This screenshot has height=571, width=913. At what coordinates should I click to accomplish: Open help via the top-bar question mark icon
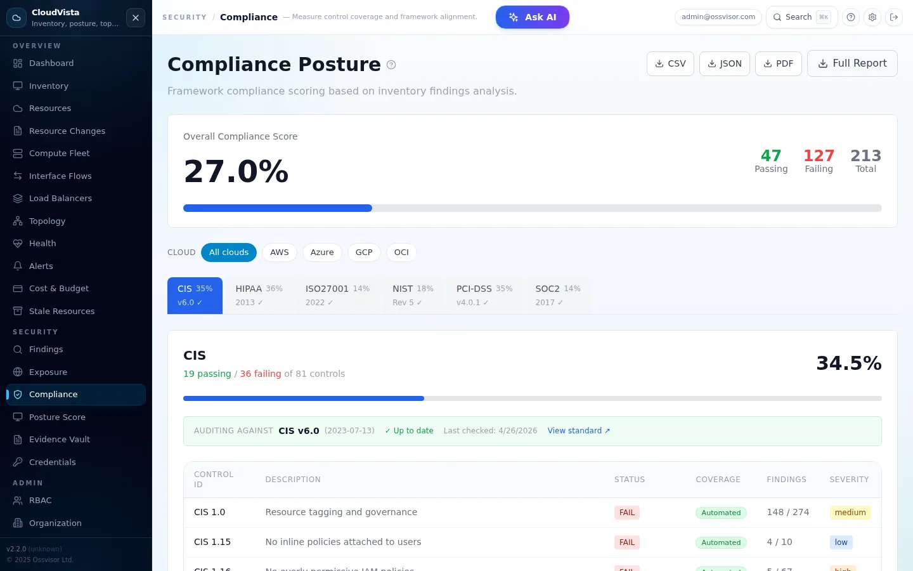pyautogui.click(x=851, y=17)
